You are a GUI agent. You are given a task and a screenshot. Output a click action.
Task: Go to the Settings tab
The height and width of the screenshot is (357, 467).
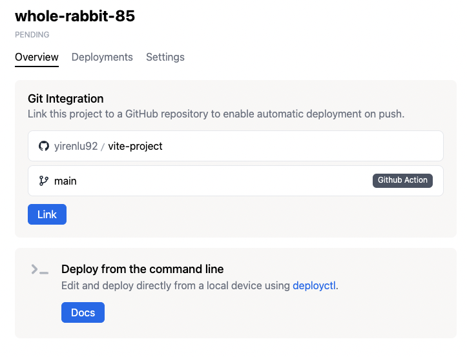tap(165, 57)
